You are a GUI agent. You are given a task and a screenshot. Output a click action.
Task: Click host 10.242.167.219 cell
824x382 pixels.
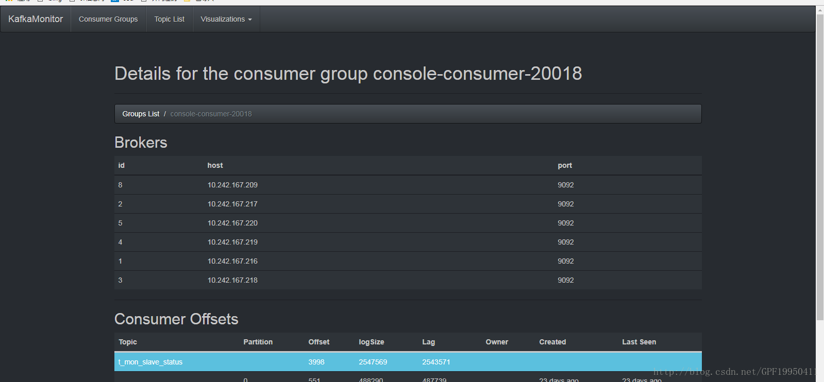coord(232,242)
